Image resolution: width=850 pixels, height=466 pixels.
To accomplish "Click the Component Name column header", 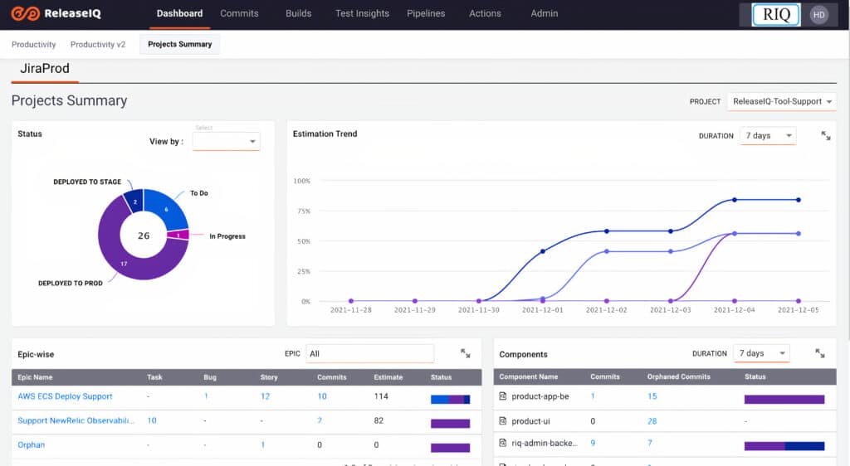I will click(529, 376).
